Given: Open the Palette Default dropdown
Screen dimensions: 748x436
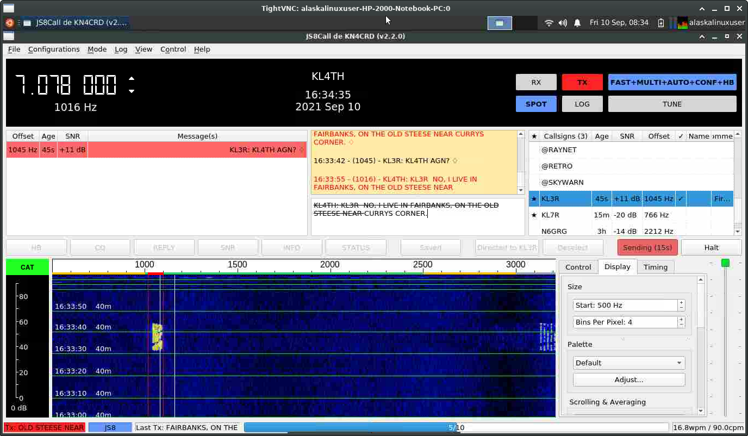Looking at the screenshot, I should 629,363.
